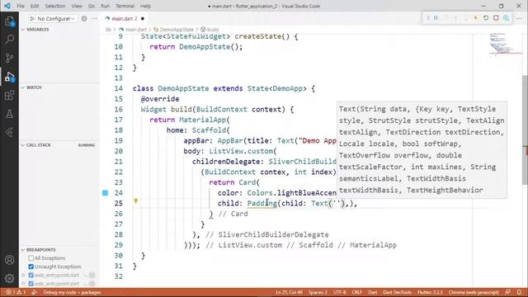Open the feedback icon in status bar
Viewport: 528px width, 297px height.
click(x=507, y=292)
